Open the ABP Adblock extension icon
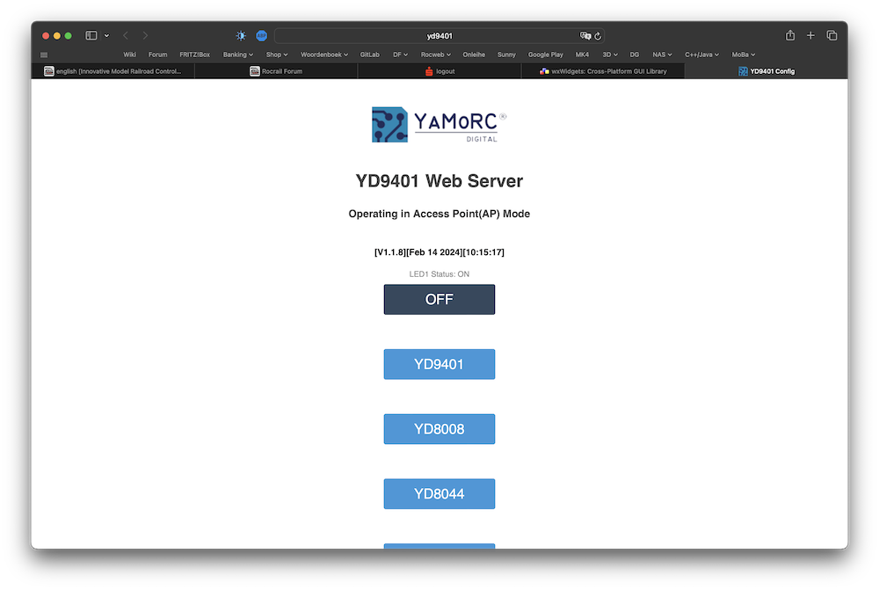Screen dimensions: 879x590 tap(261, 35)
